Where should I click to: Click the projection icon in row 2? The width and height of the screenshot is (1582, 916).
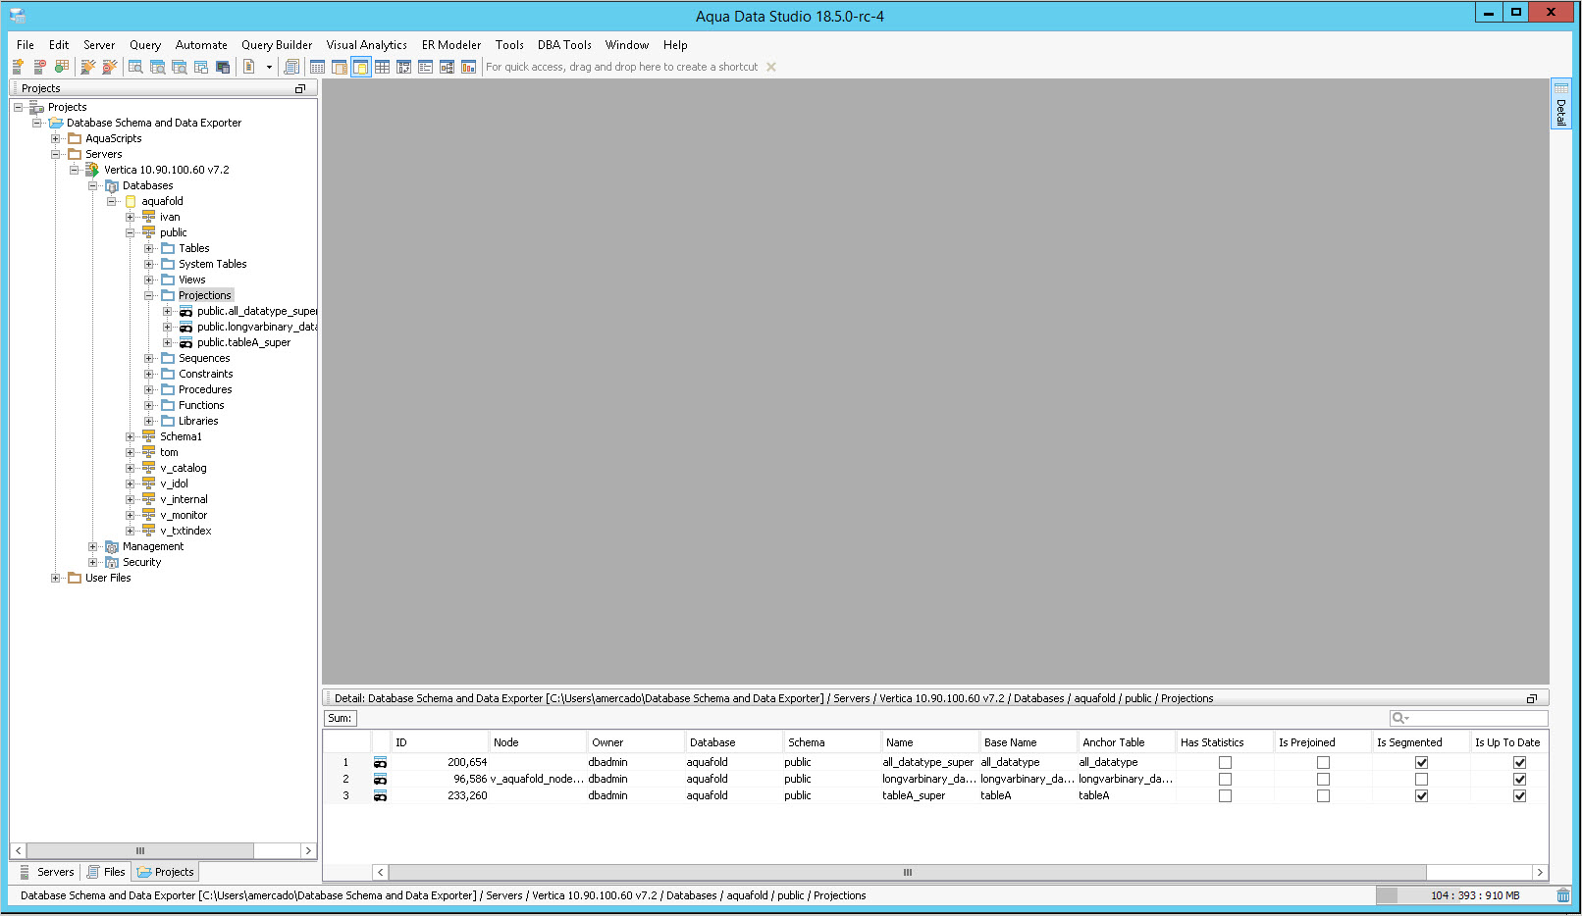380,779
